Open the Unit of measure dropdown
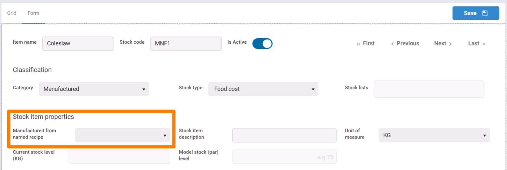Screen dimensions: 507x170 pos(434,135)
